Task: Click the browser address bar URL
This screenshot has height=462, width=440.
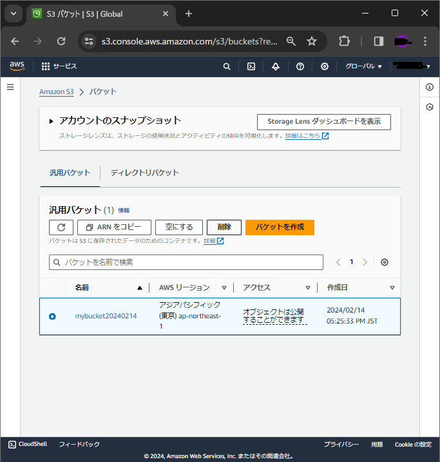Action: pos(189,41)
